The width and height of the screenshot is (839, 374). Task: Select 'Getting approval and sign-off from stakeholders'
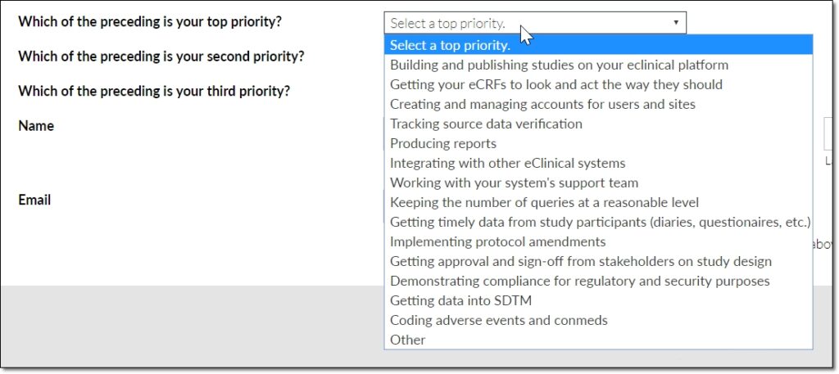(581, 261)
